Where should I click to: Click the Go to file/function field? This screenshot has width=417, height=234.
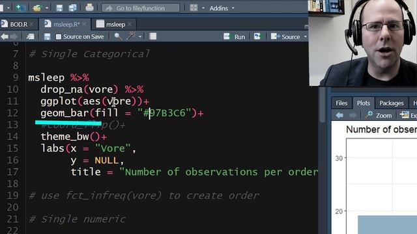[x=141, y=8]
